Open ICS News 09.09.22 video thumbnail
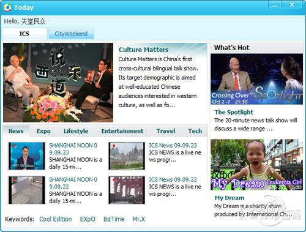 (x=127, y=190)
